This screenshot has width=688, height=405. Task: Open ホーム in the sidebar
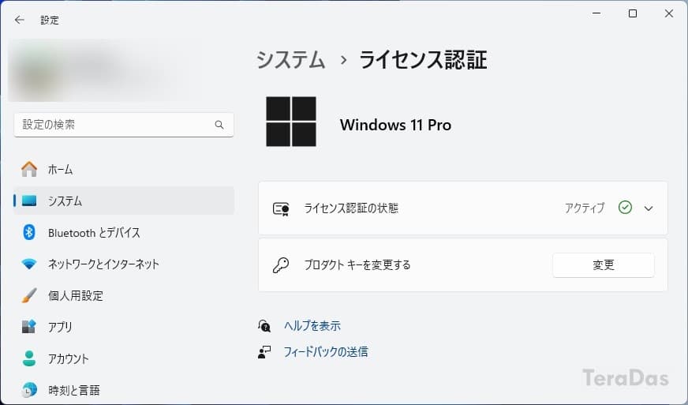pyautogui.click(x=124, y=169)
